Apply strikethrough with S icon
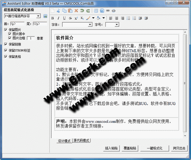The image size is (191, 160). 70,18
